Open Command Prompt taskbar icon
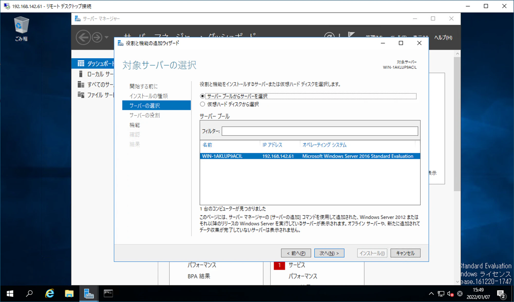 click(108, 293)
